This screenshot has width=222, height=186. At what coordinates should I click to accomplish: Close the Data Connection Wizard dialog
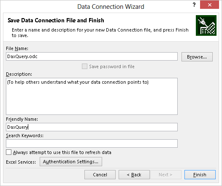click(209, 5)
